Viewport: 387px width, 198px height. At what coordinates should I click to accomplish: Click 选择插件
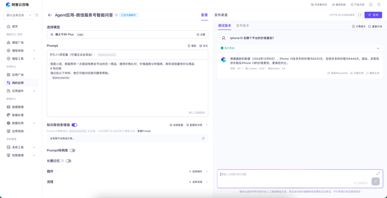196,172
